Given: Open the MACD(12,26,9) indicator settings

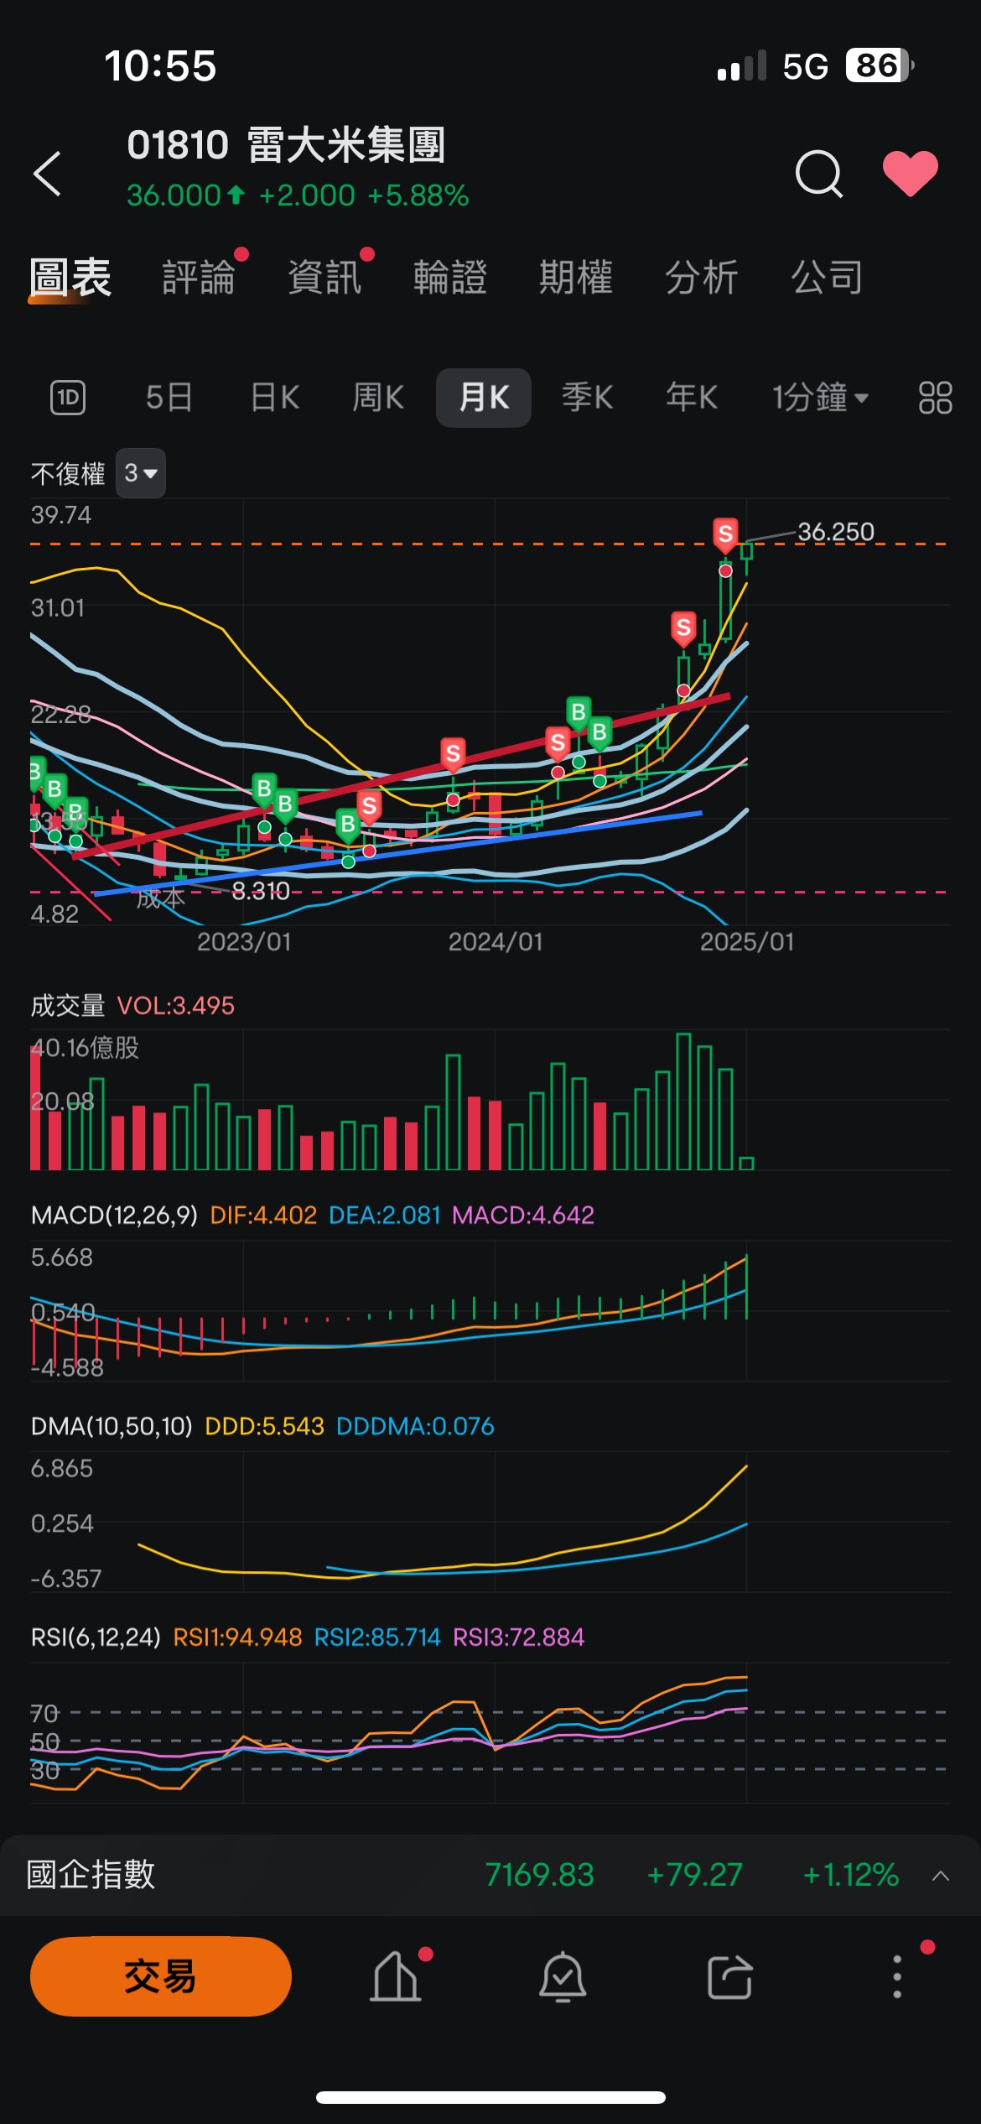Looking at the screenshot, I should (x=114, y=1216).
